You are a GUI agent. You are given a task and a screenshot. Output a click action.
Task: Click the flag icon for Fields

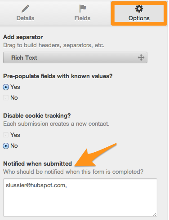(83, 9)
